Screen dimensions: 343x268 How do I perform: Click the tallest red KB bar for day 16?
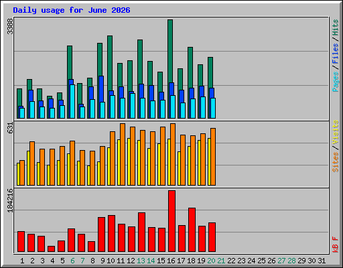(x=171, y=221)
